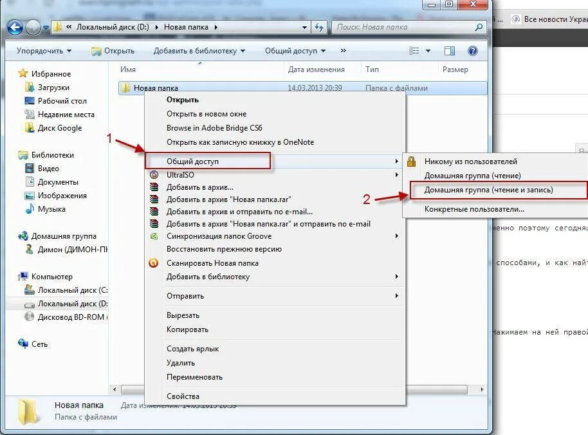The image size is (588, 435).
Task: Click the search magnifier icon
Action: [x=479, y=27]
